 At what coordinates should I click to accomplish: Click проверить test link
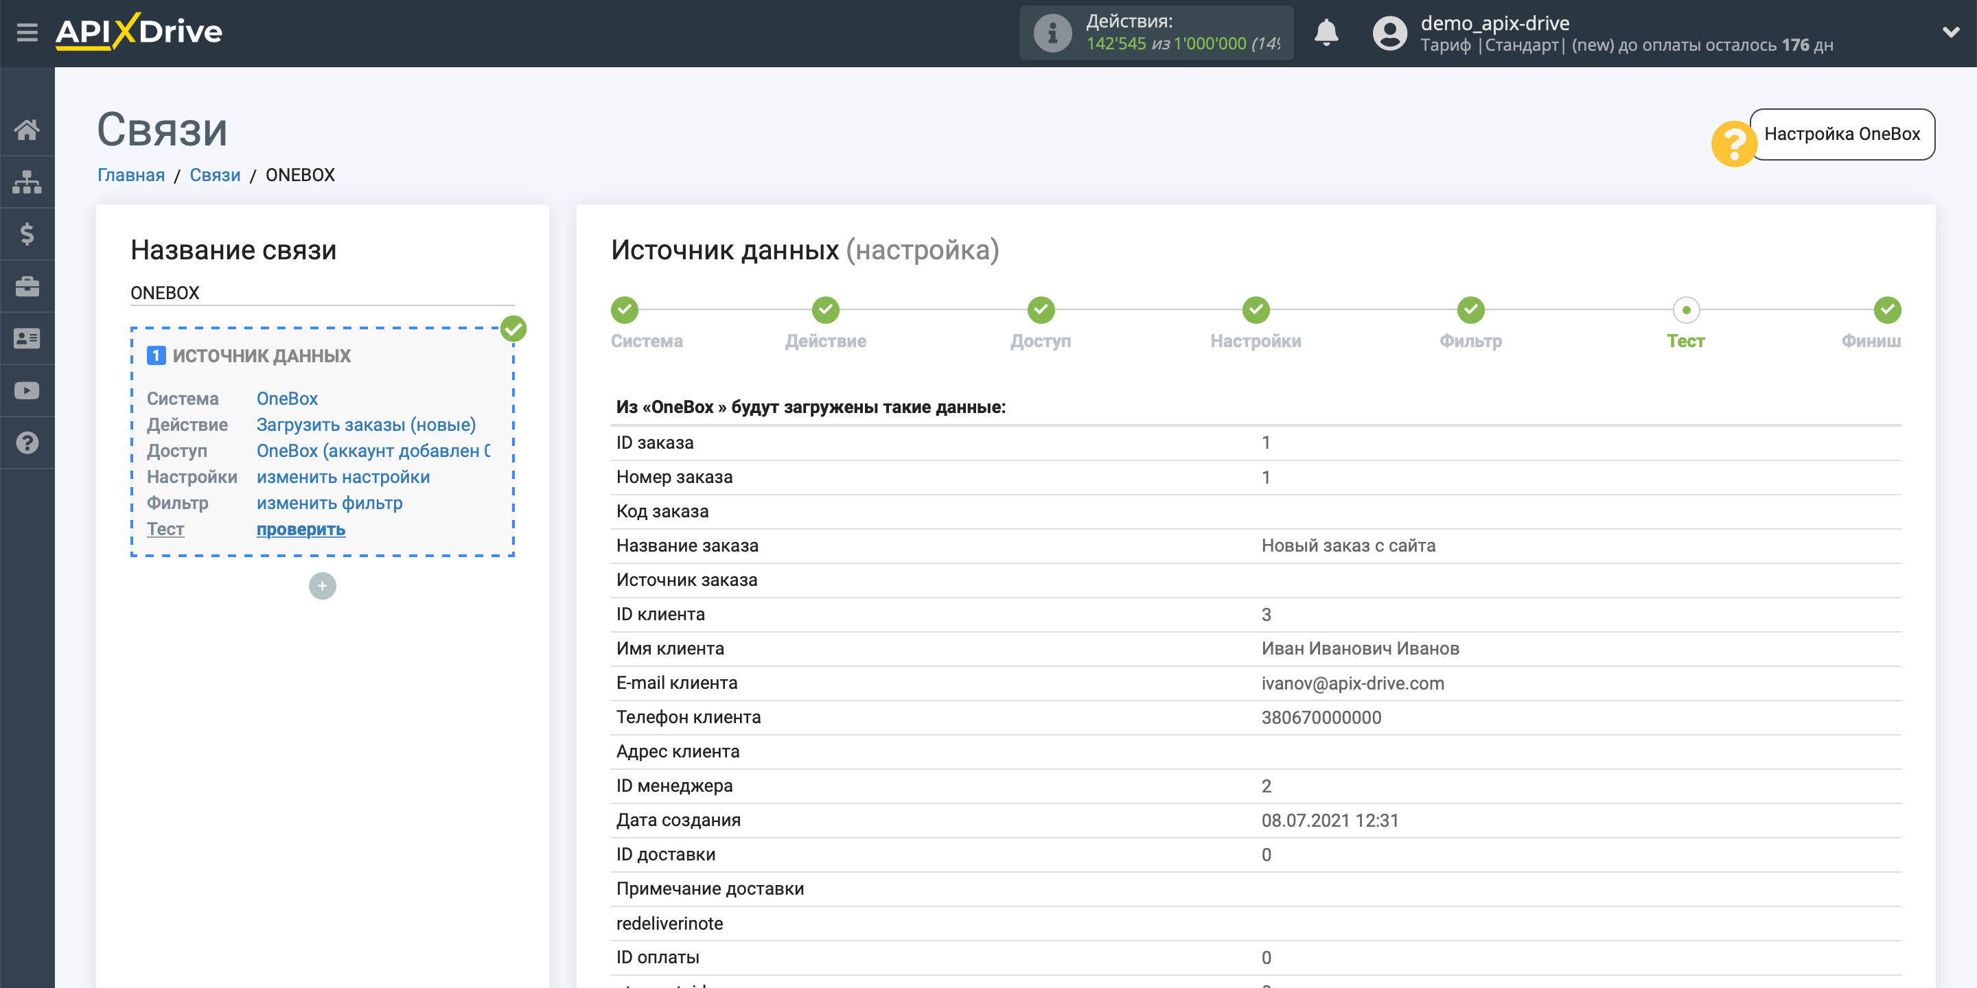click(301, 528)
